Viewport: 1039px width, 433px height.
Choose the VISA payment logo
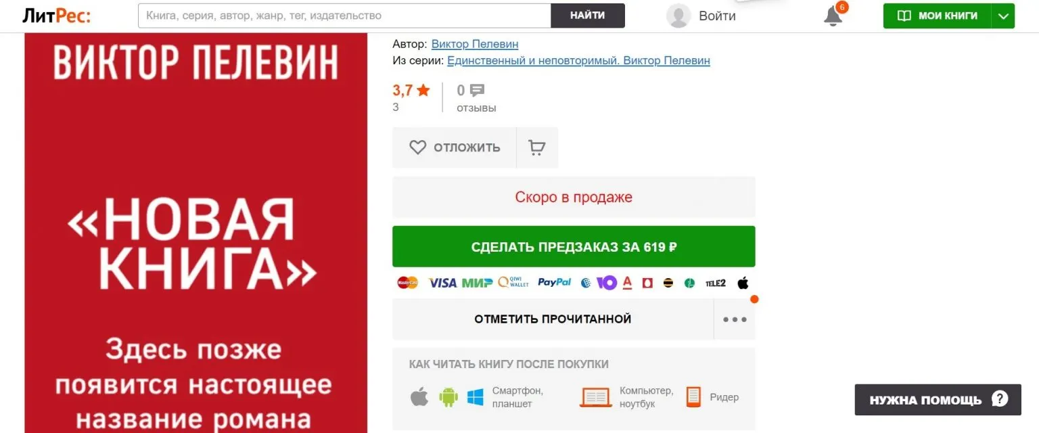[442, 283]
